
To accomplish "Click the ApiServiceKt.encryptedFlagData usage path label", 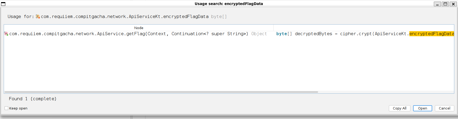I will (x=124, y=17).
